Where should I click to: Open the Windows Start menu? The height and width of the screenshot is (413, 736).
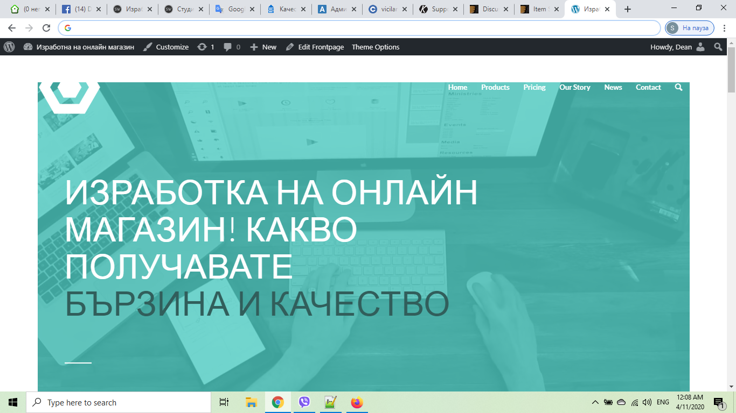pyautogui.click(x=13, y=402)
